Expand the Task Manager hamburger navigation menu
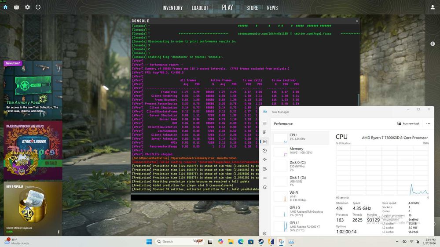This screenshot has width=440, height=247. point(264,123)
